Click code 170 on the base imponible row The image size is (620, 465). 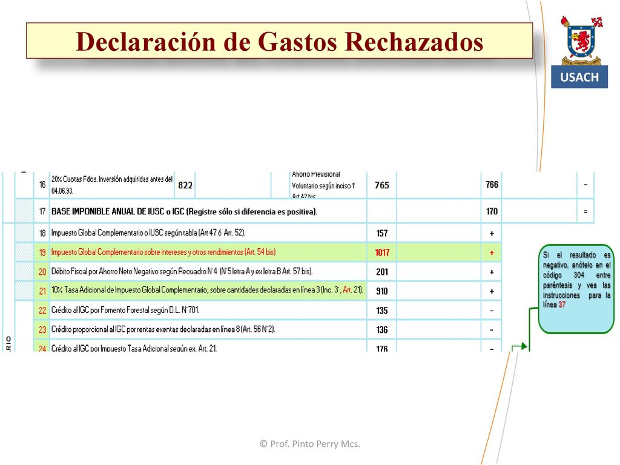492,211
